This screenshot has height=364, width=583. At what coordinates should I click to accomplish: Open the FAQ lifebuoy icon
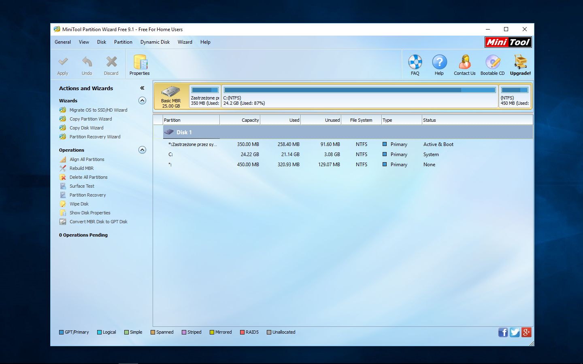pos(415,62)
